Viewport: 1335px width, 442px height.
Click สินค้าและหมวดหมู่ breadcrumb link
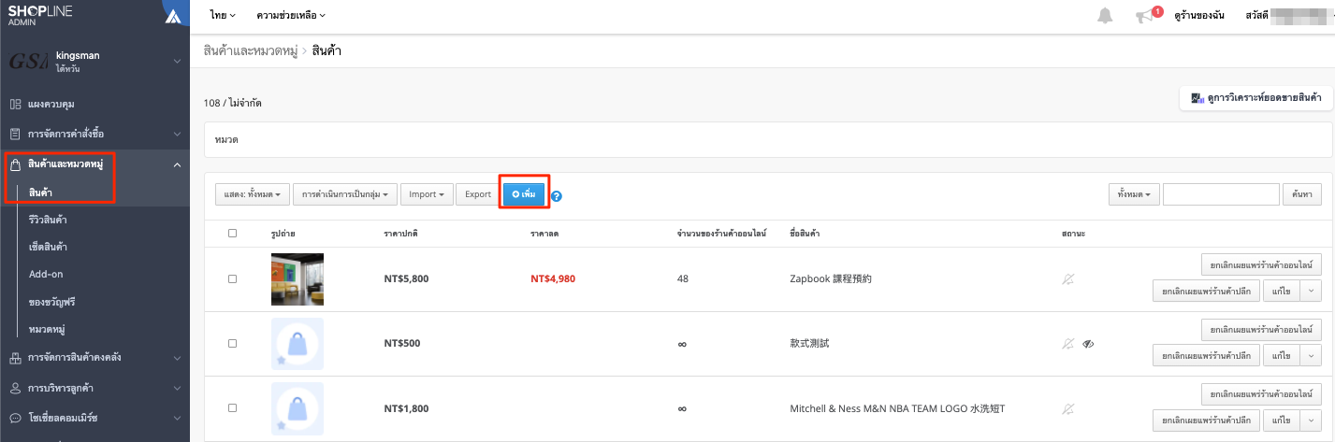coord(250,50)
